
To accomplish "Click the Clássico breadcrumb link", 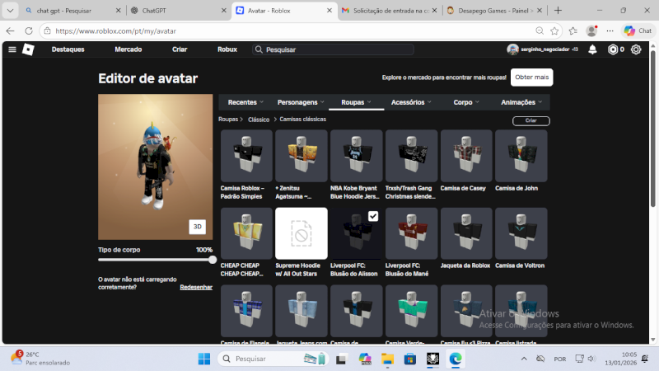I will click(259, 120).
